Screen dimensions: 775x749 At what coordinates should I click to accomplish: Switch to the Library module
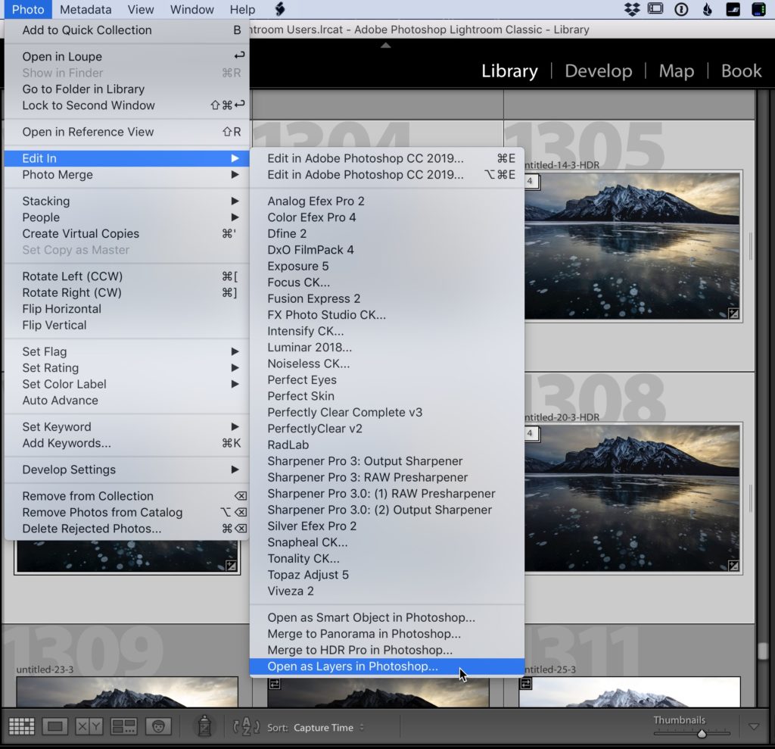click(x=509, y=70)
